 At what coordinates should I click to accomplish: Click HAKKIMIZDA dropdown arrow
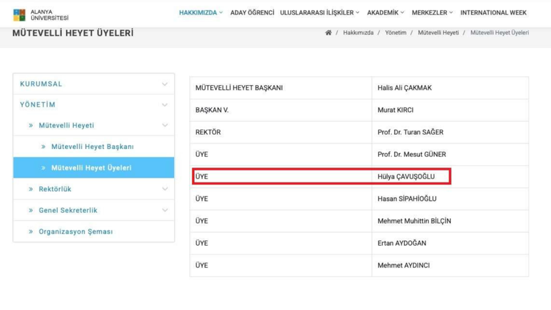coord(221,13)
